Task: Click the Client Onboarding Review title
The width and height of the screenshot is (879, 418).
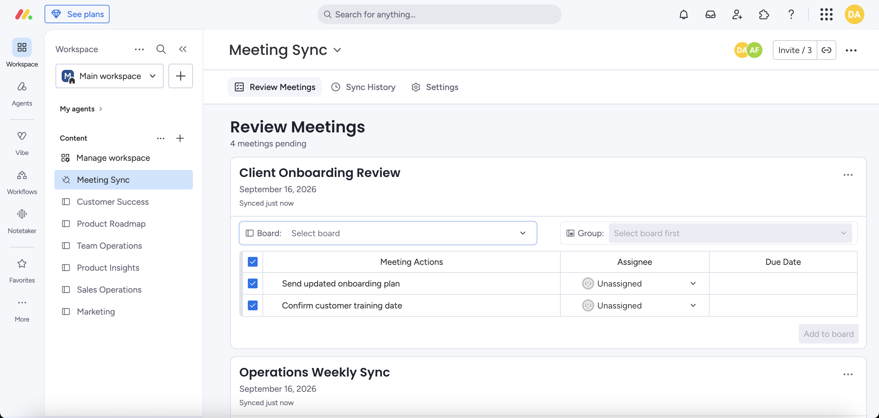Action: (x=320, y=173)
